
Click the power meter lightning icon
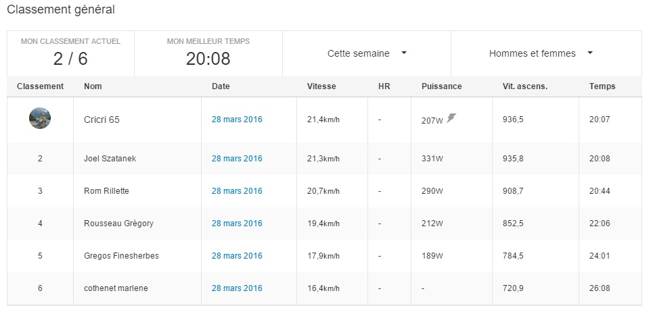pos(451,118)
